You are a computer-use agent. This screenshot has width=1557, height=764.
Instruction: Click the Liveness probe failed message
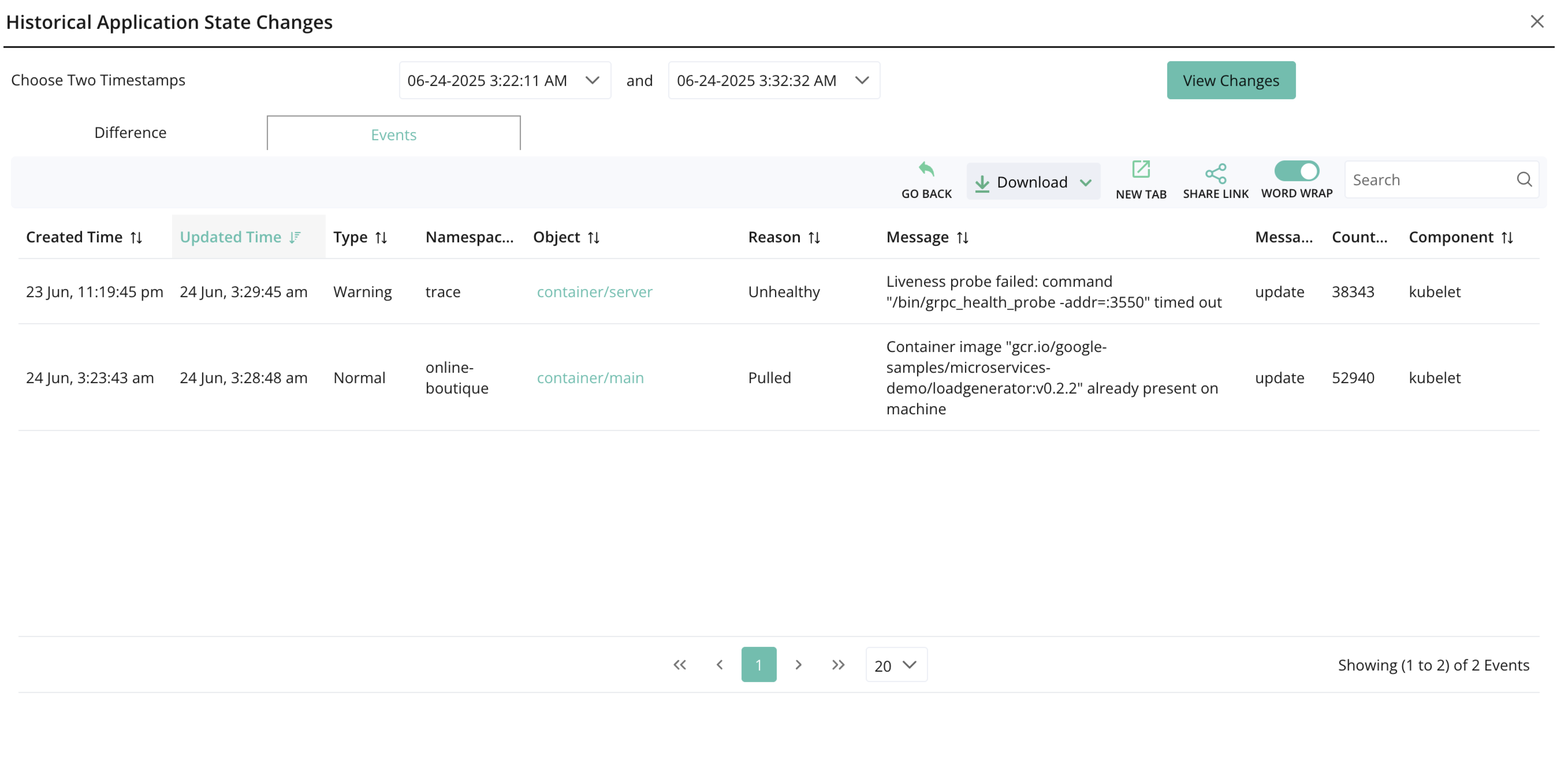coord(1053,292)
